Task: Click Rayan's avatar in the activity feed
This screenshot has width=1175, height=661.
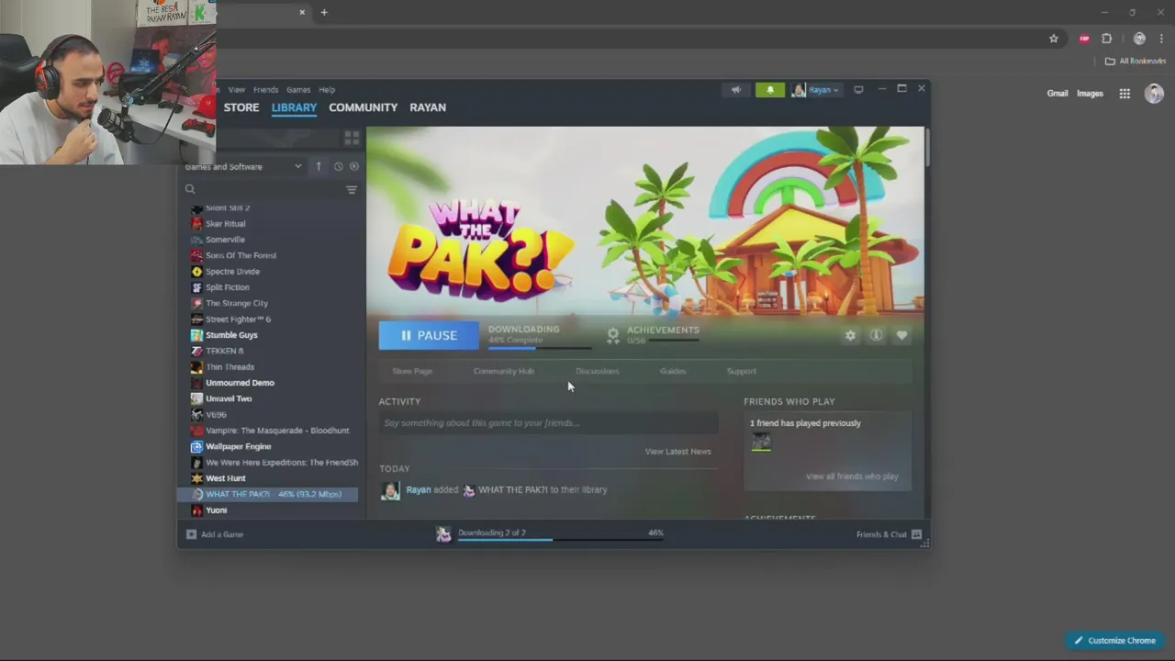Action: coord(390,490)
